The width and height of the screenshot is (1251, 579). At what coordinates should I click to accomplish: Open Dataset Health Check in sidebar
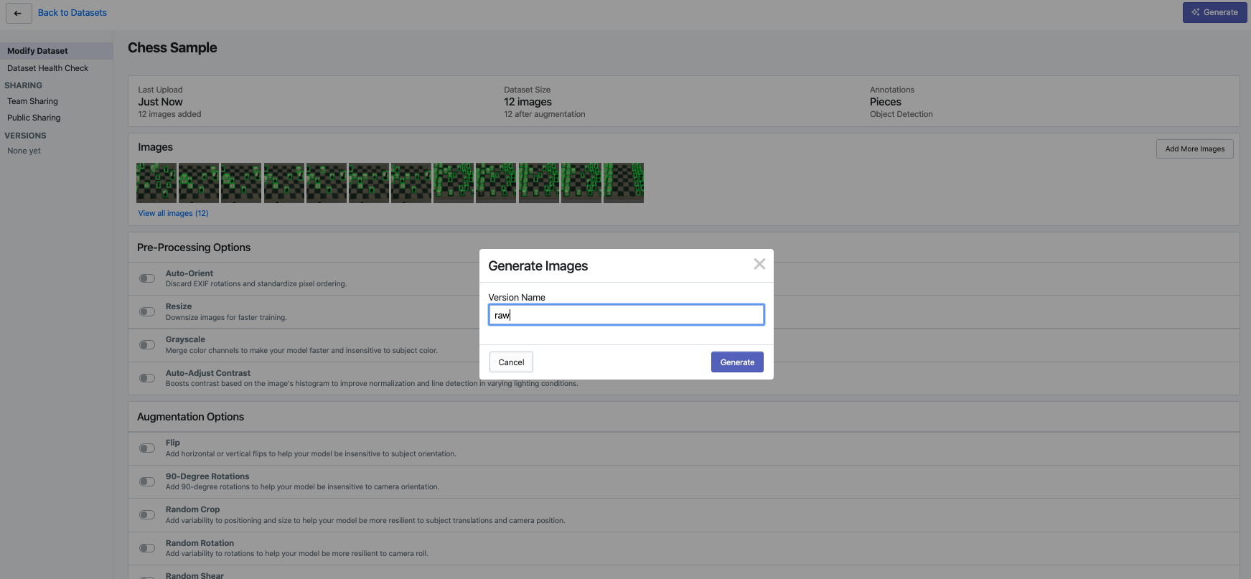(x=48, y=68)
